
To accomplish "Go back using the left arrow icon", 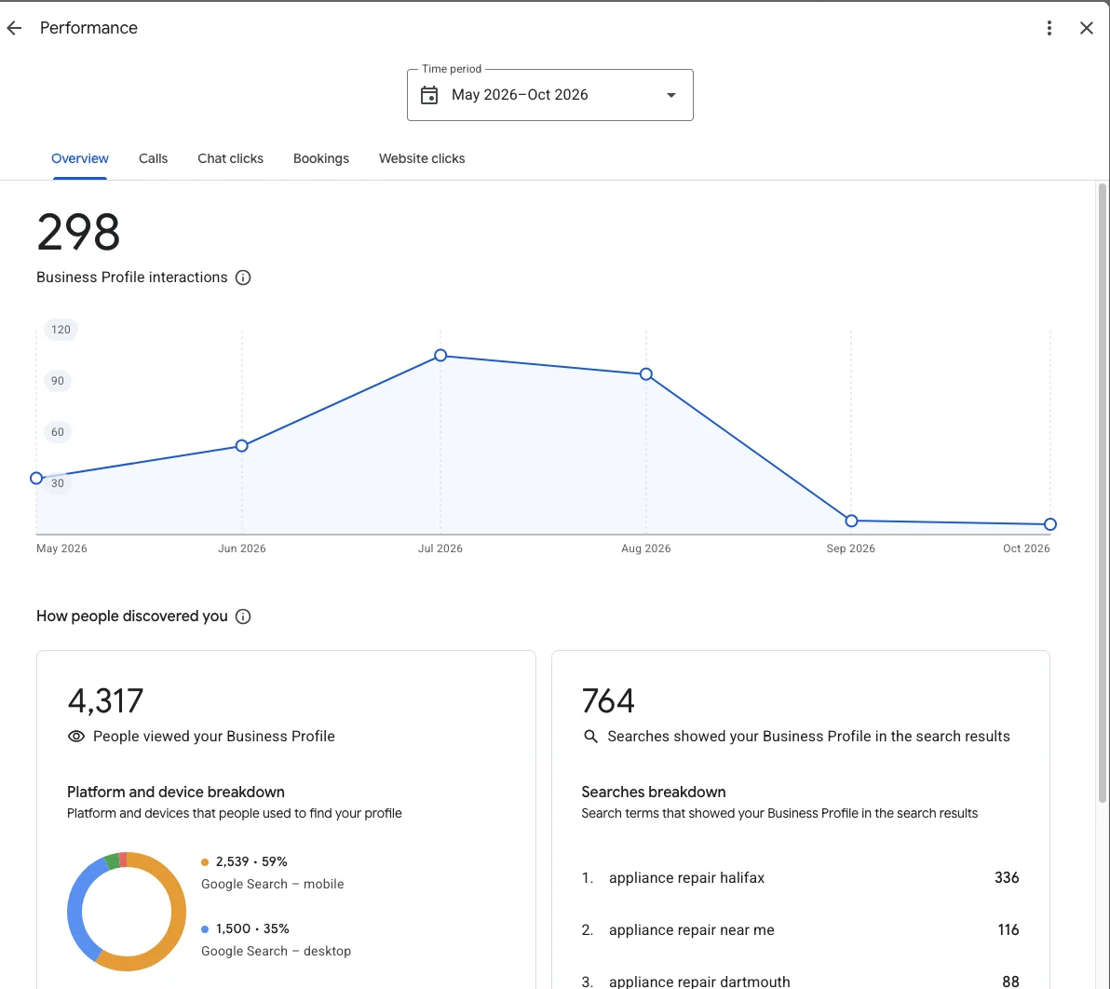I will pyautogui.click(x=14, y=28).
